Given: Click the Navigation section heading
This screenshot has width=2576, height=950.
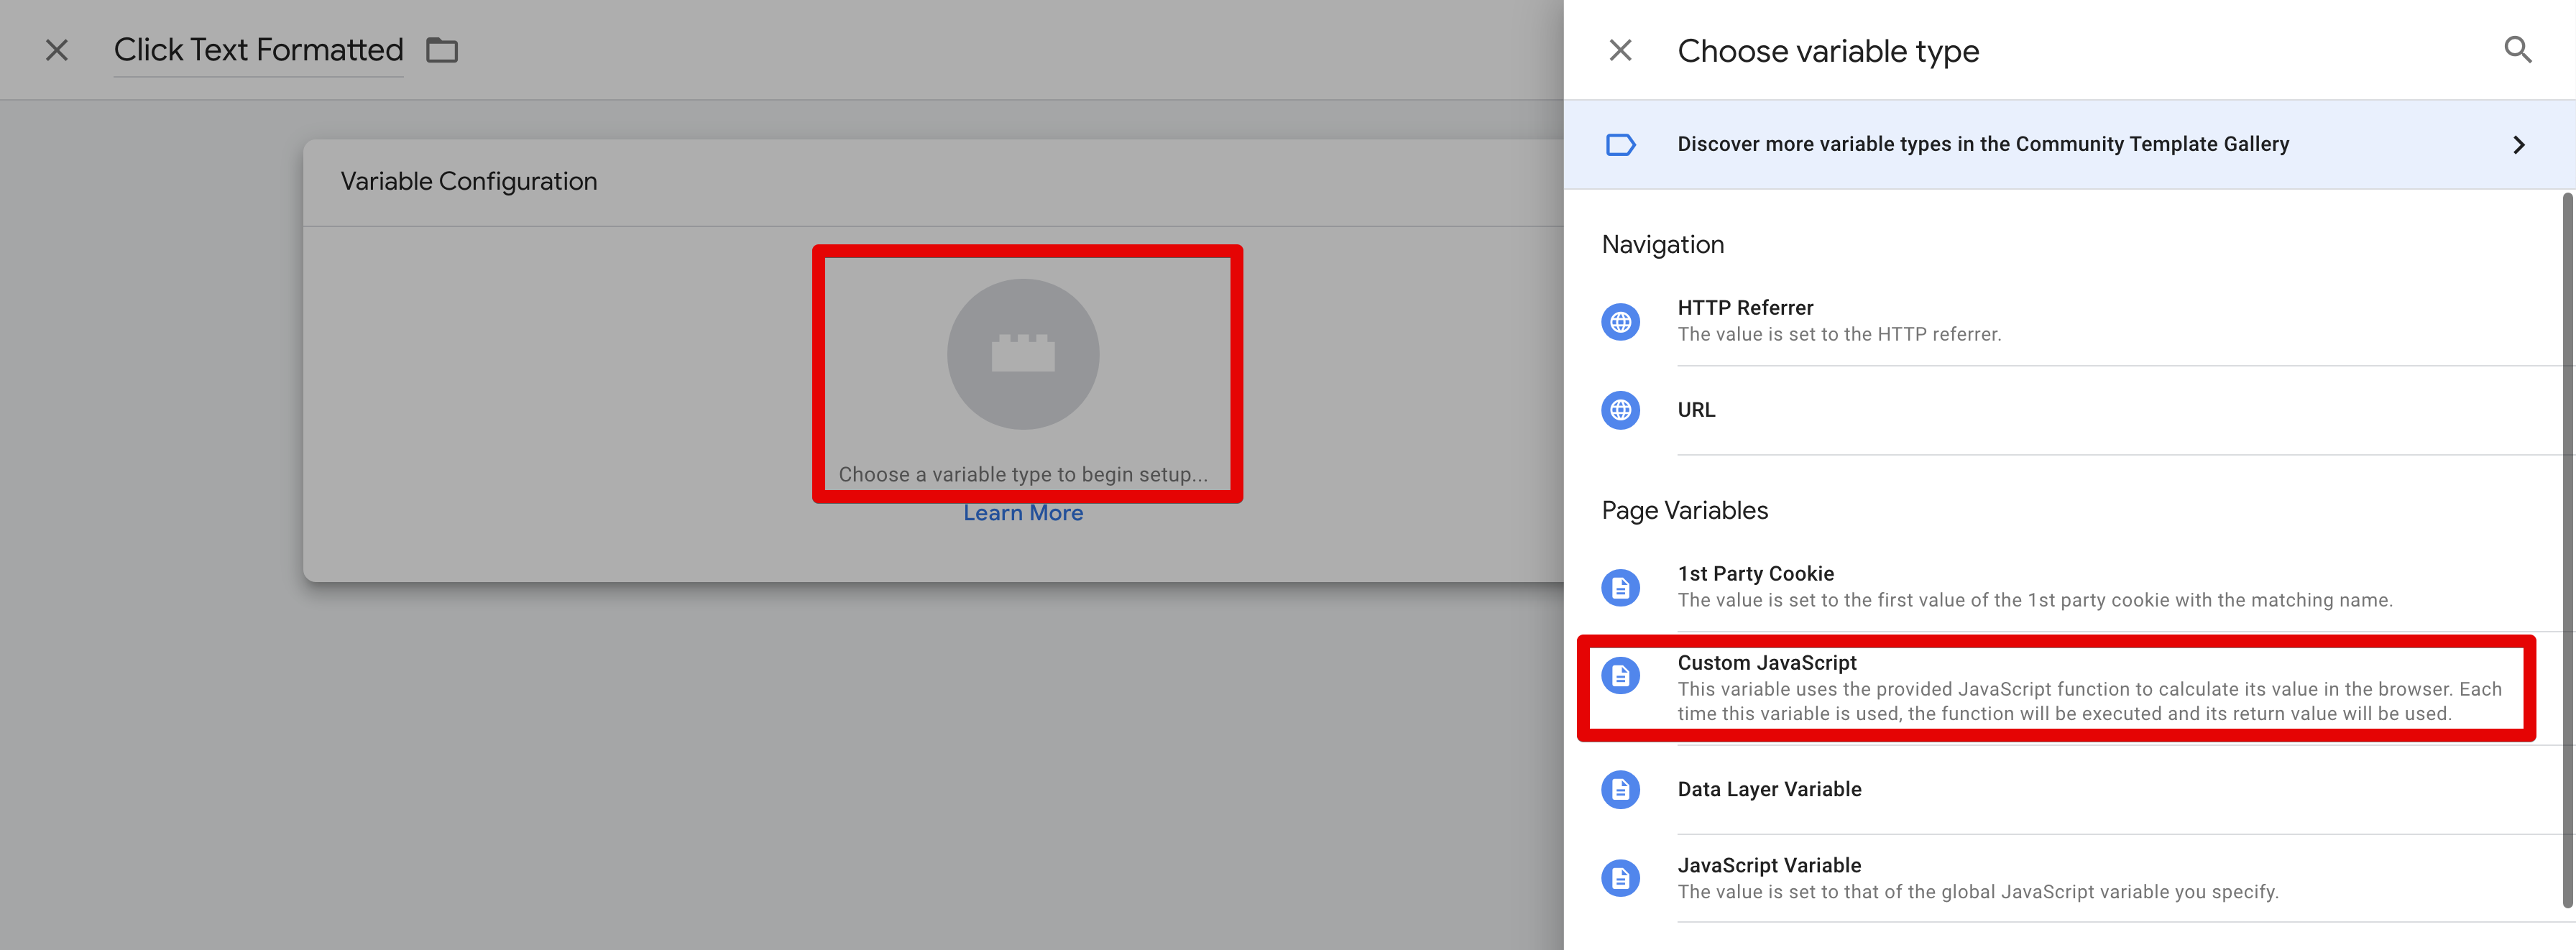Looking at the screenshot, I should click(1663, 245).
